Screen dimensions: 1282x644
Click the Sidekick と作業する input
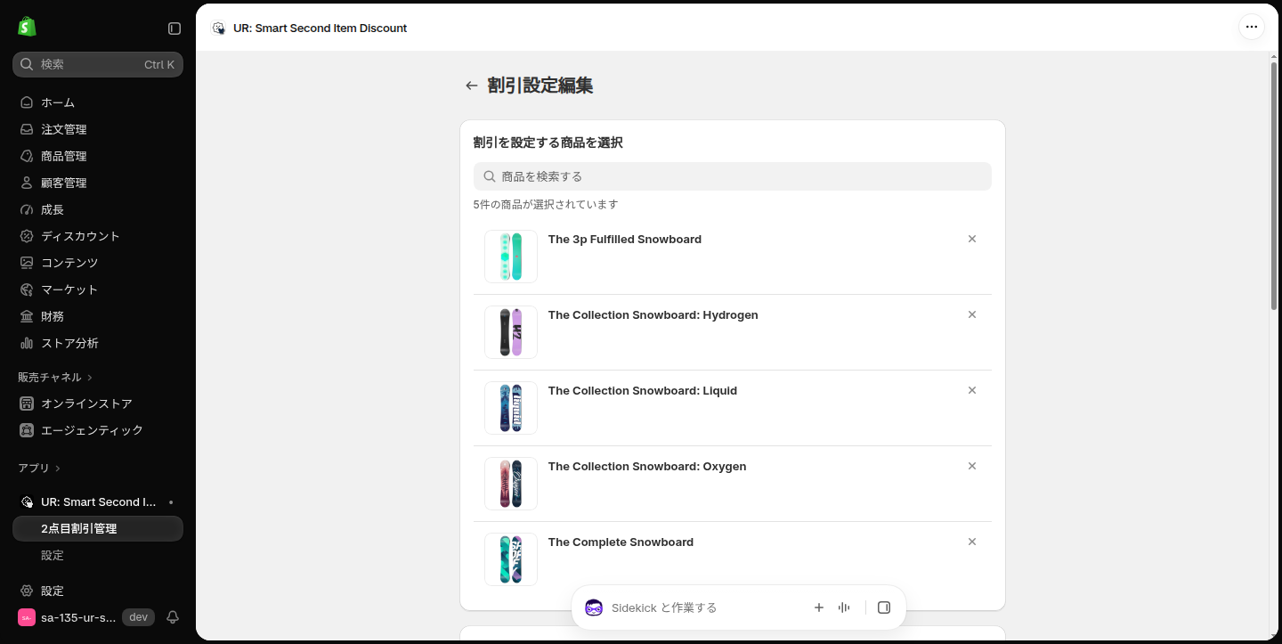coord(703,607)
